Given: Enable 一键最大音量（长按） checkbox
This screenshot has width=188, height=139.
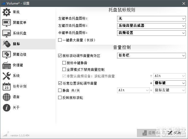Looking at the screenshot, I should (x=60, y=40).
